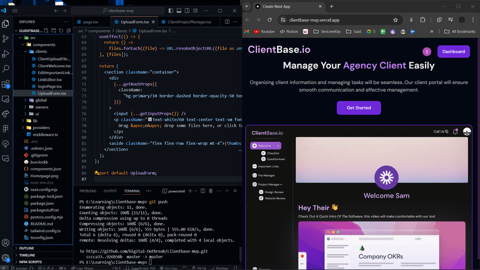Collapse the src folder
The image size is (480, 270).
pyautogui.click(x=20, y=38)
